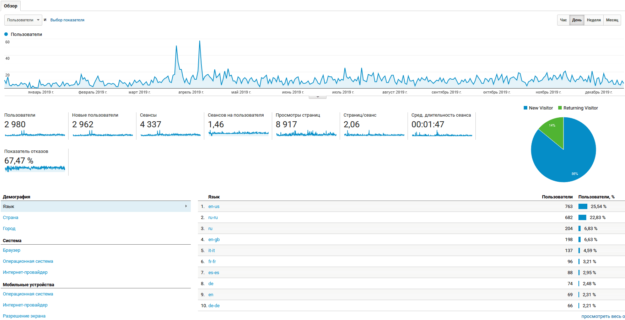Open the Обзор tab
Screen dimensions: 625x320
pyautogui.click(x=11, y=6)
